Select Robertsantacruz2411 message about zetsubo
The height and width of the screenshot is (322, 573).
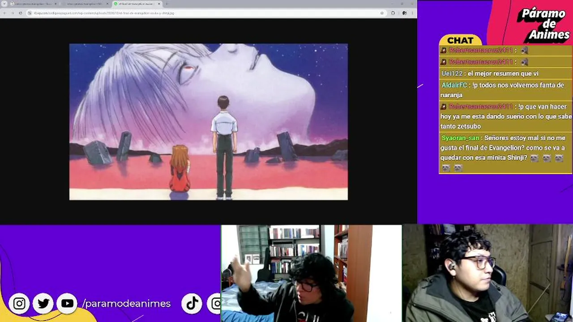tap(505, 116)
